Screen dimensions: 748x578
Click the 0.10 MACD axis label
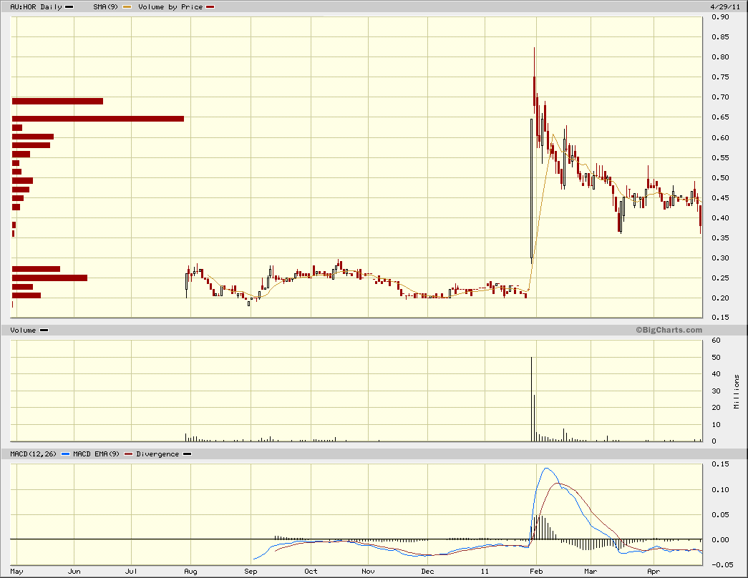tap(720, 490)
